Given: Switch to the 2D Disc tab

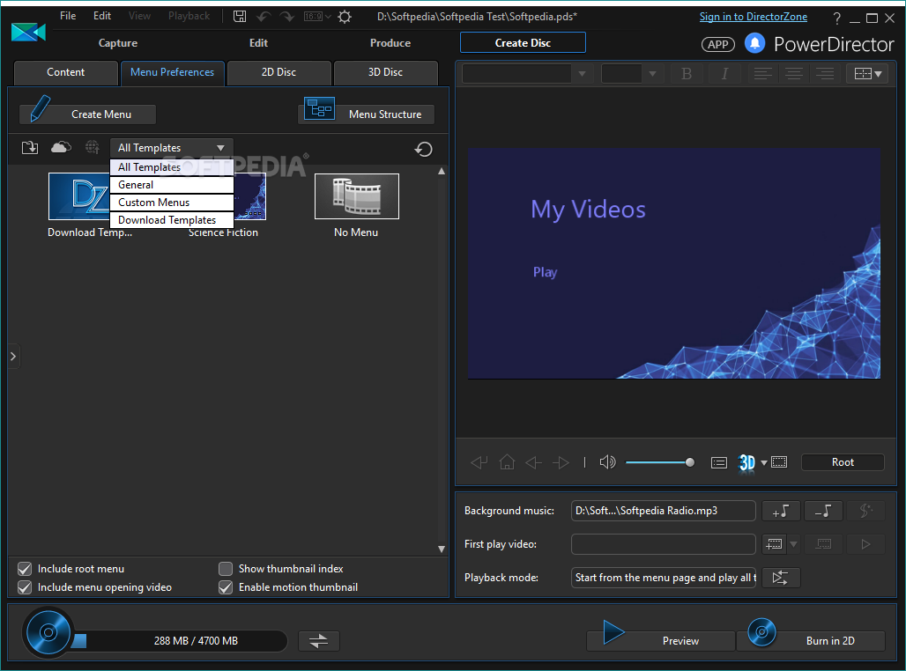Looking at the screenshot, I should click(x=279, y=73).
